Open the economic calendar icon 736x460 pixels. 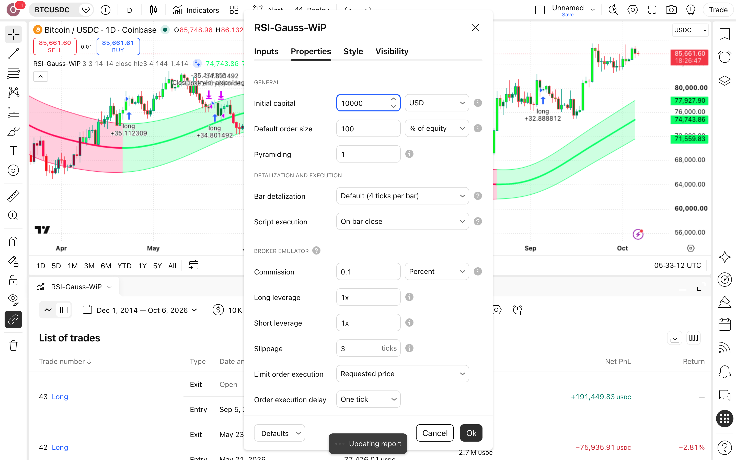(725, 325)
